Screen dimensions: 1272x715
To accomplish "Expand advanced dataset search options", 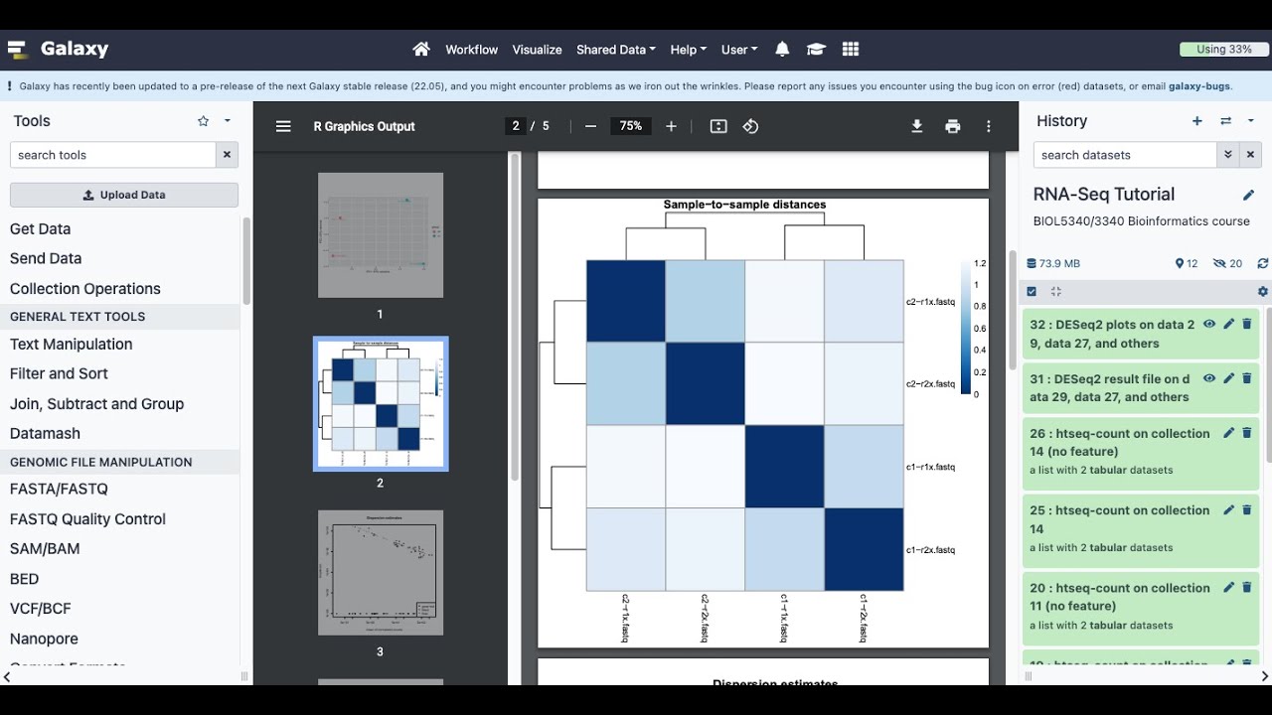I will (1228, 155).
